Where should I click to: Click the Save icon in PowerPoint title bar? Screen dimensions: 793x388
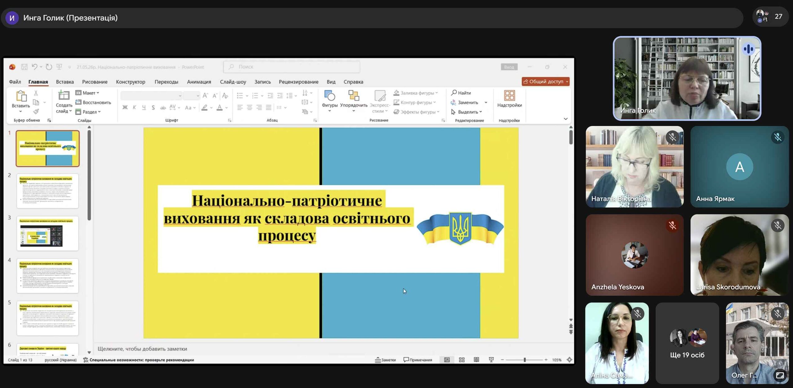pyautogui.click(x=24, y=67)
